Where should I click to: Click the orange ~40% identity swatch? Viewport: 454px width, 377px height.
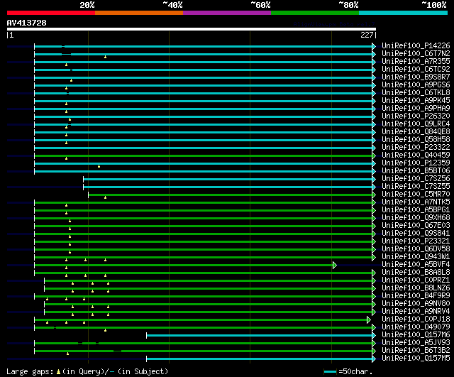(x=139, y=13)
